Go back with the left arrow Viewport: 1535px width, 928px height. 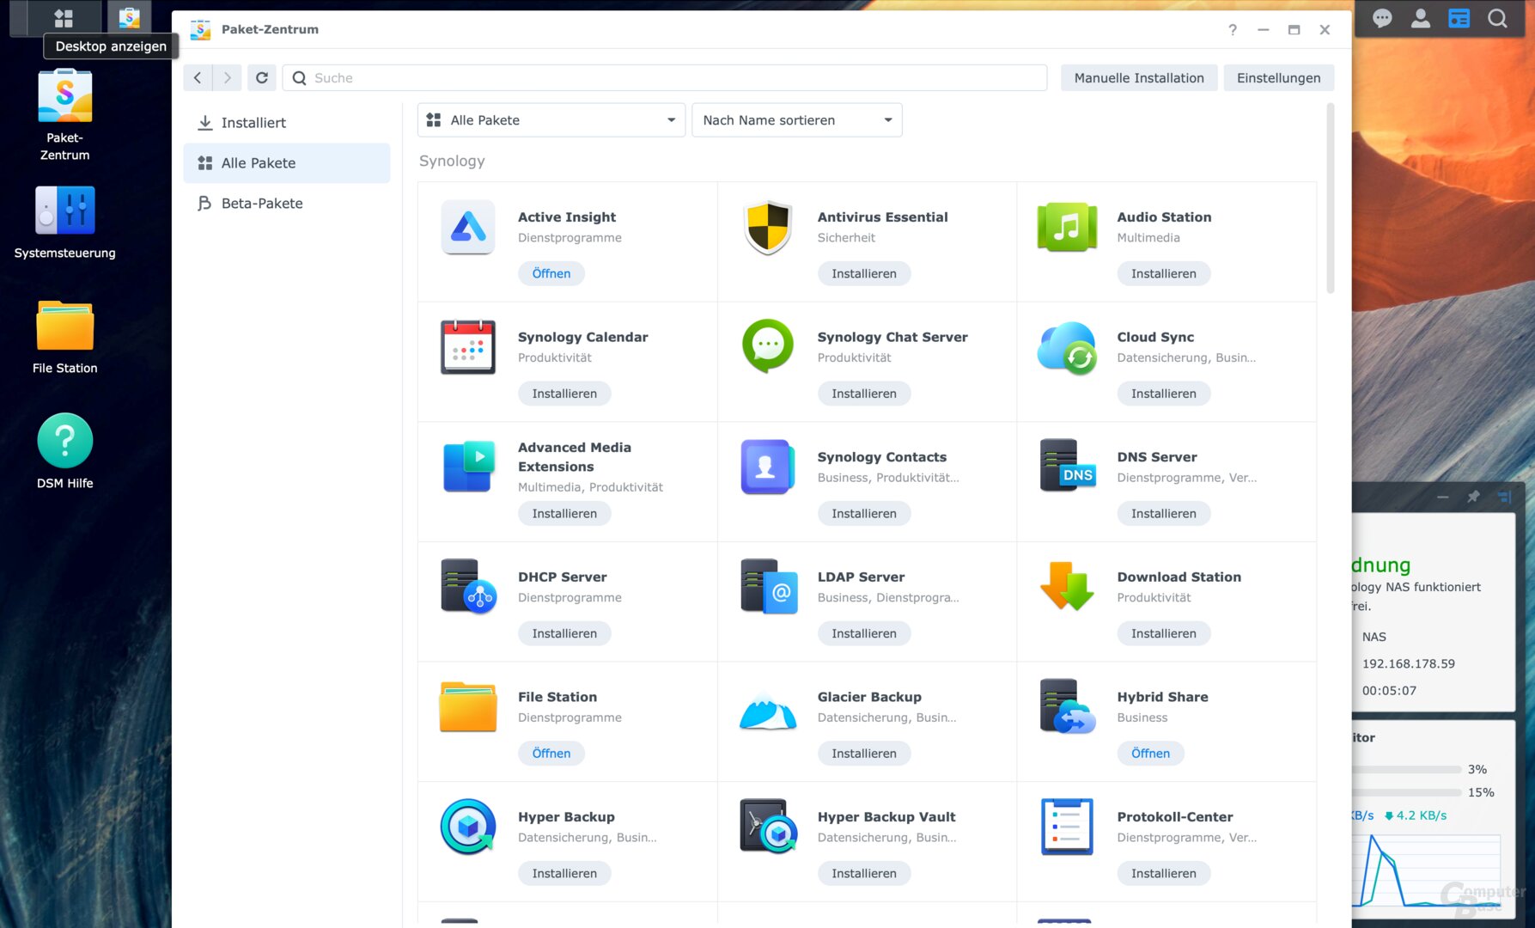pos(198,78)
